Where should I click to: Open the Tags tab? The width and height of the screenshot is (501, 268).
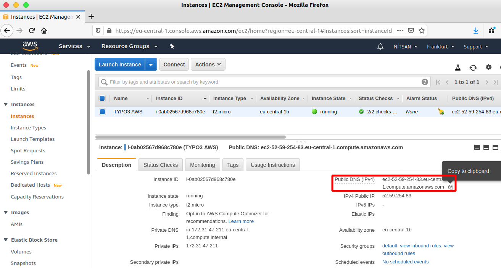tap(233, 165)
